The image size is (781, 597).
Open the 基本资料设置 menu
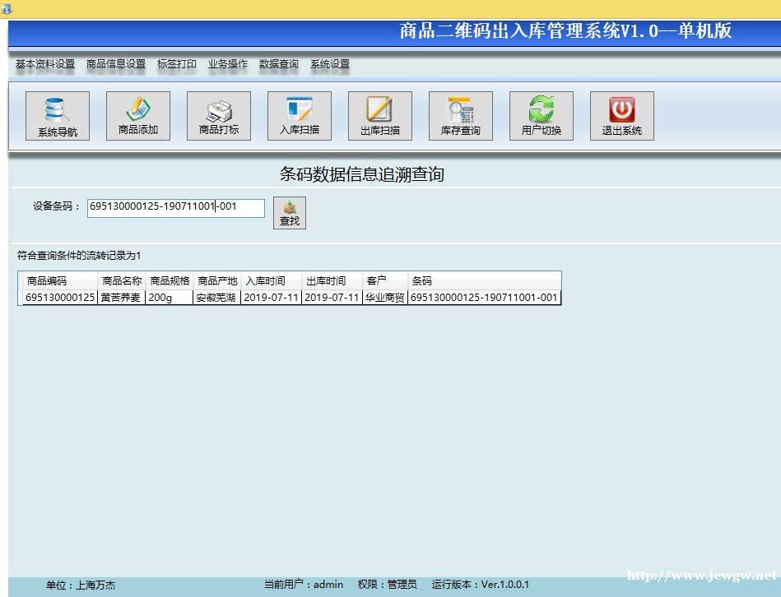[x=44, y=64]
